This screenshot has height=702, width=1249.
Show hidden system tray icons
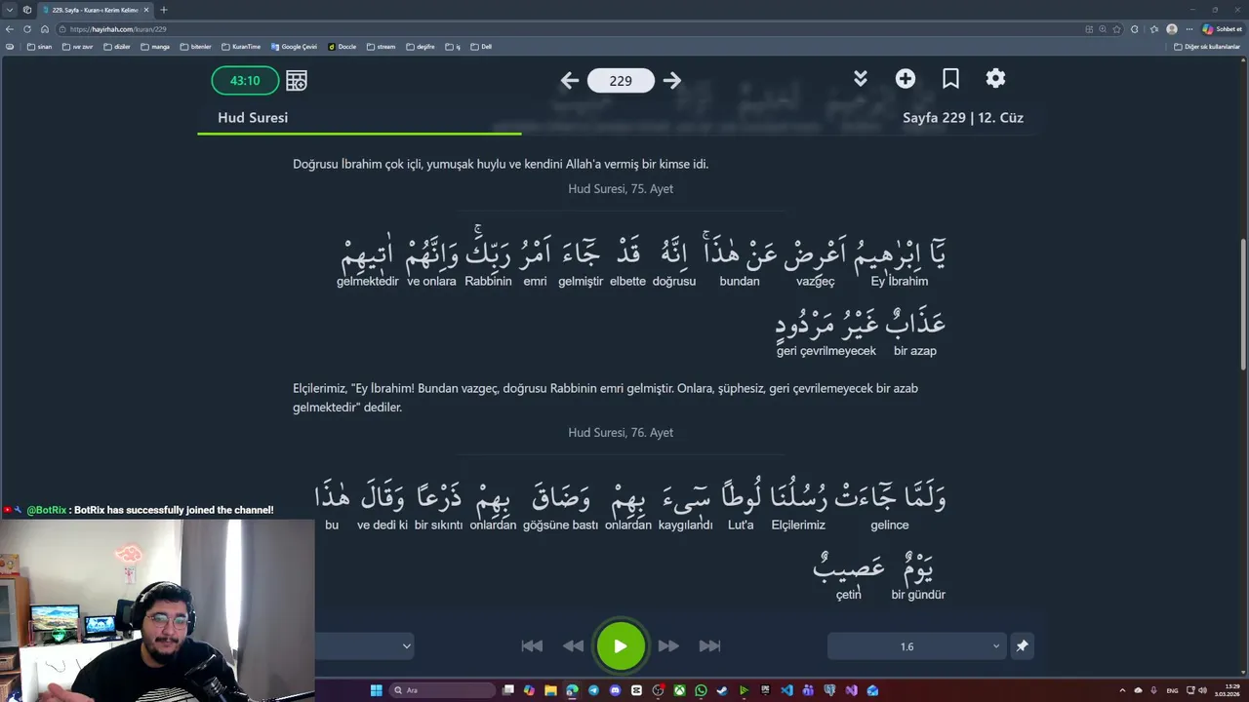tap(1122, 690)
